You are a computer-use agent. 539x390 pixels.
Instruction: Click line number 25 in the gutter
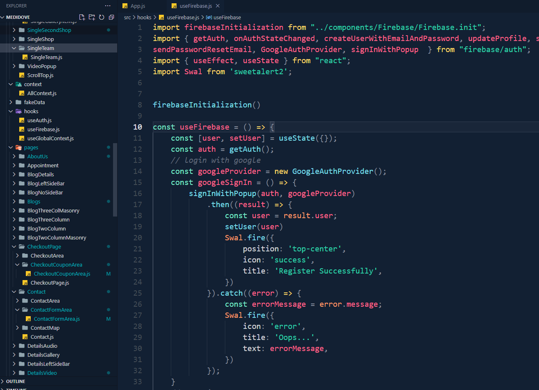(x=138, y=293)
